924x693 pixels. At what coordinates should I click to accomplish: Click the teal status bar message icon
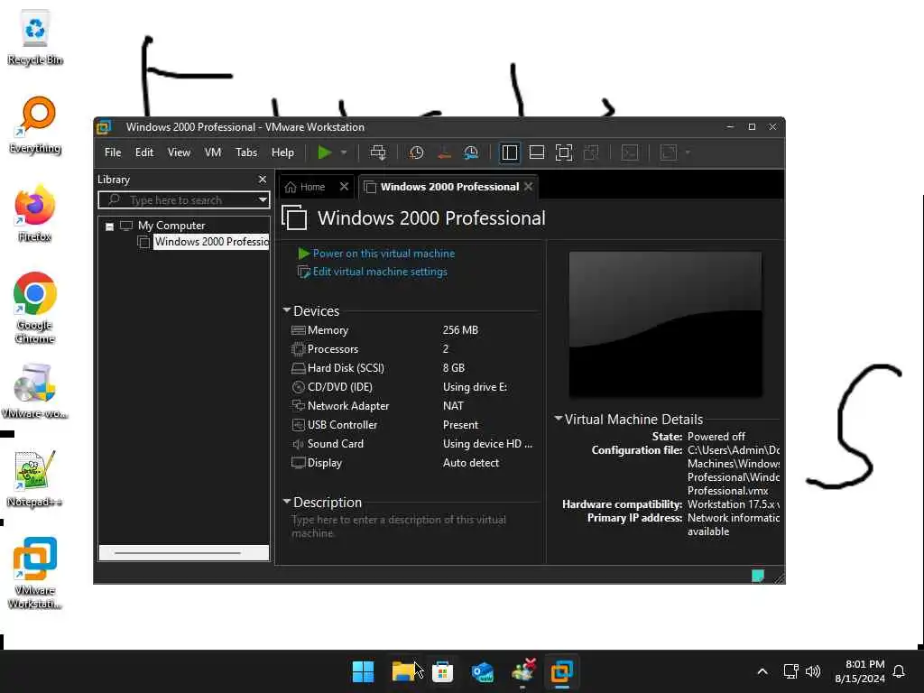pos(758,576)
